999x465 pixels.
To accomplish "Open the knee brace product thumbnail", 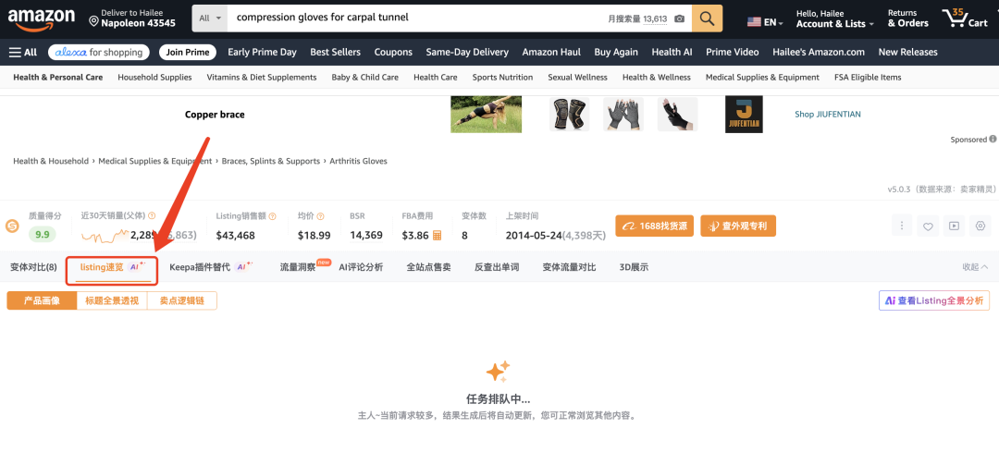I will [x=570, y=114].
